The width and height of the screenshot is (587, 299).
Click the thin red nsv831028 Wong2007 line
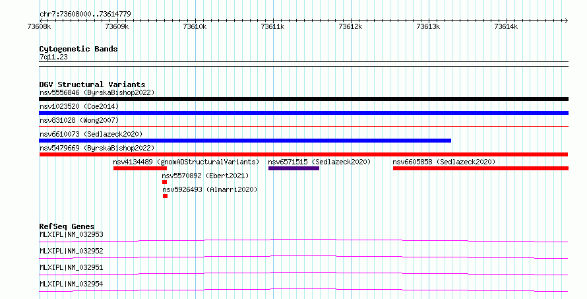click(x=303, y=127)
